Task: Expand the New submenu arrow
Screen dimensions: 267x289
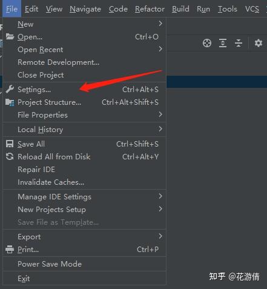Action: pos(160,24)
